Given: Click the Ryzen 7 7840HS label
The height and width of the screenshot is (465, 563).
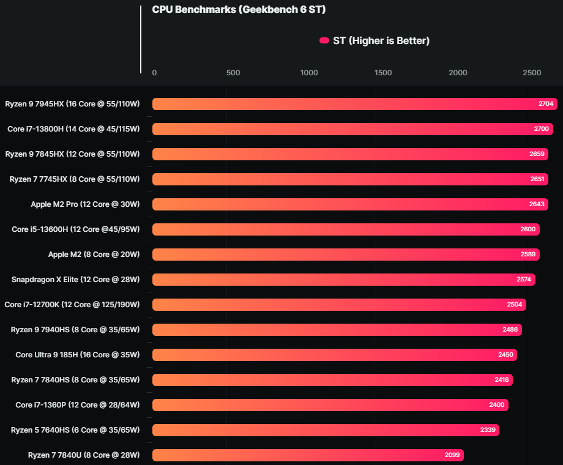Looking at the screenshot, I should coord(75,380).
